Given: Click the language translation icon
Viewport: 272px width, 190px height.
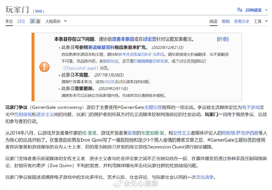Looking at the screenshot, I should pos(239,10).
